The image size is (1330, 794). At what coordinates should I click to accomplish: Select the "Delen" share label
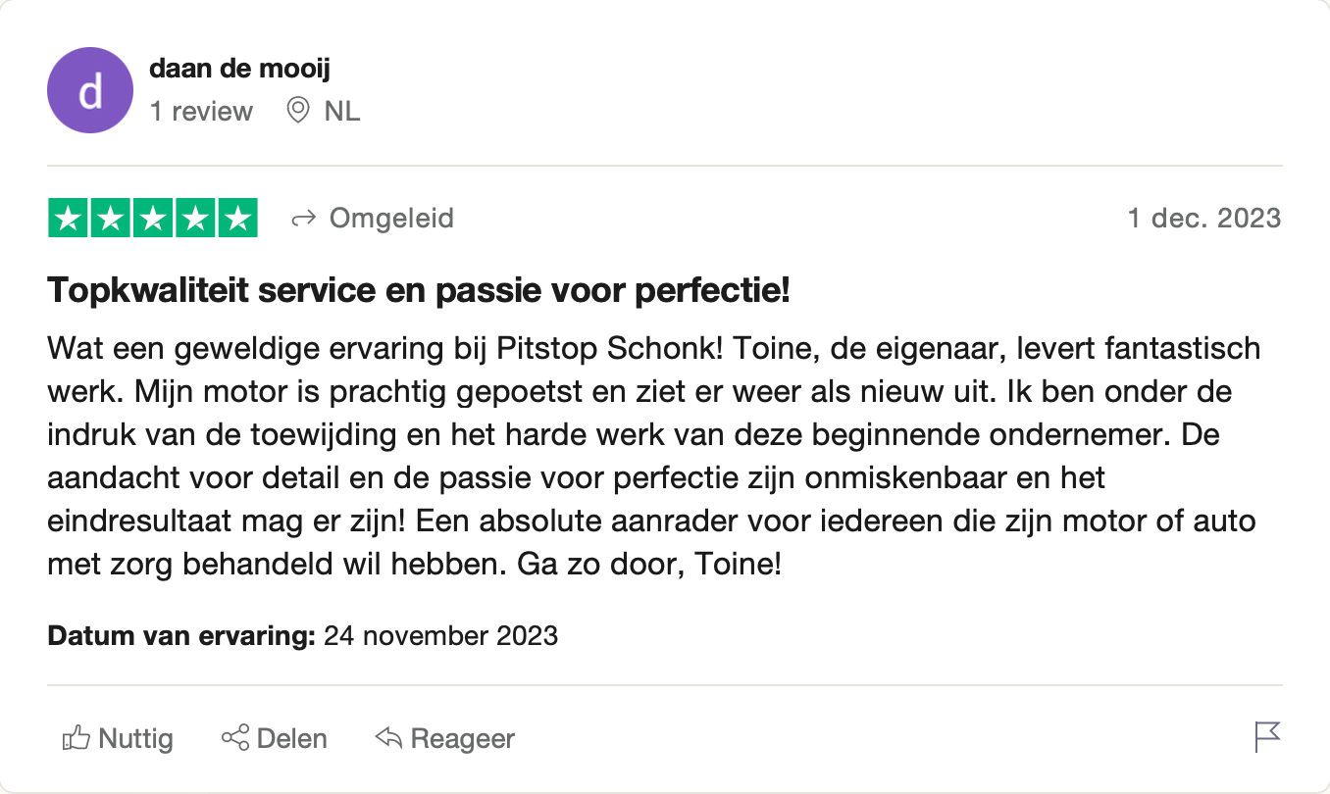point(292,738)
